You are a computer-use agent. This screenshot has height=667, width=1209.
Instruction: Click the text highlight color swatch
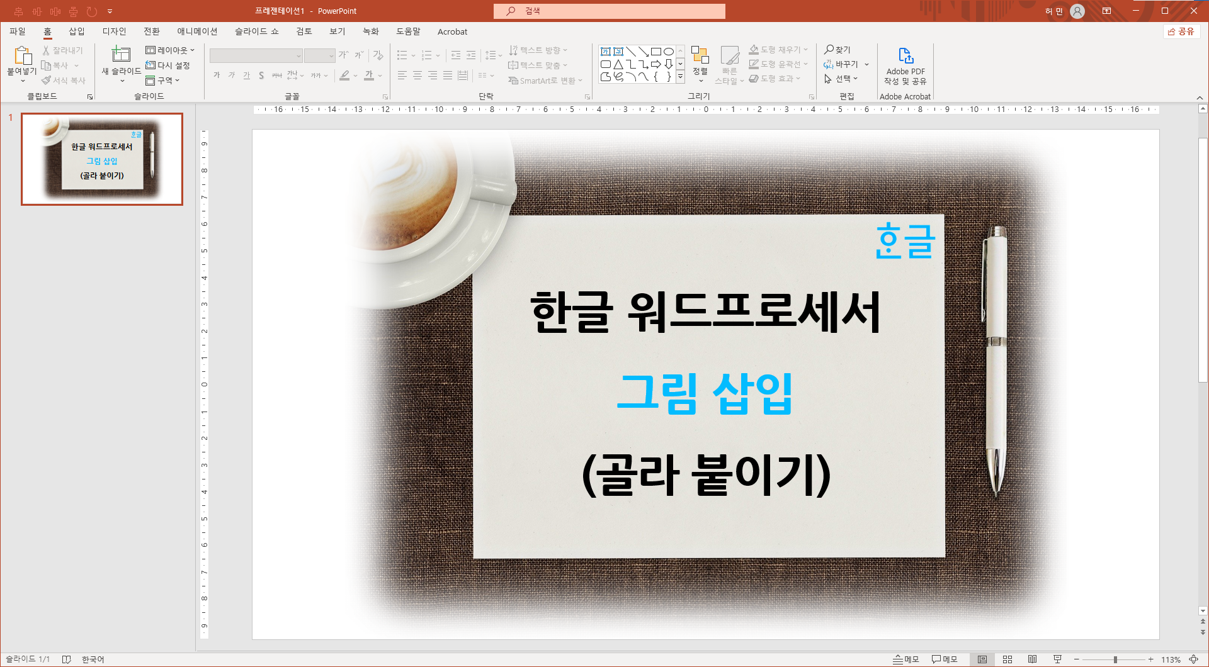point(344,76)
